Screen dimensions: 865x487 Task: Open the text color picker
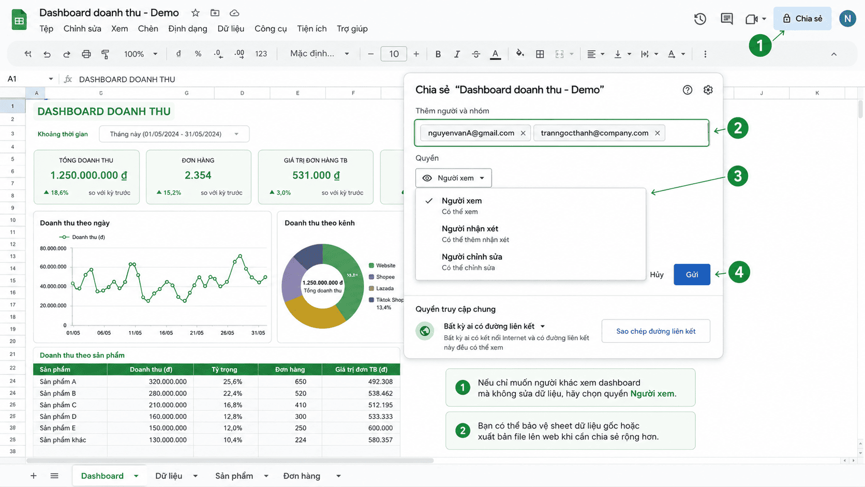pyautogui.click(x=496, y=54)
